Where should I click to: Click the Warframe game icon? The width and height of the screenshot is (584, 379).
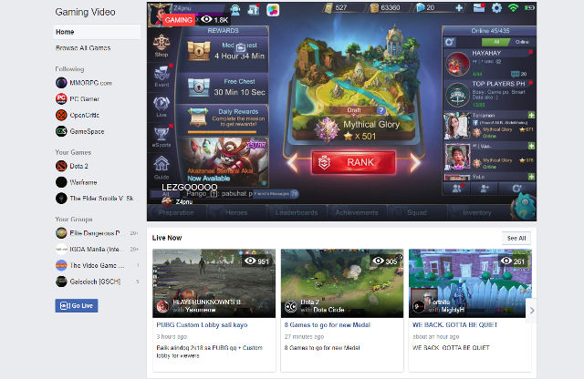point(61,182)
